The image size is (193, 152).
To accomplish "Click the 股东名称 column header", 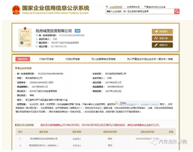I will 44,132.
